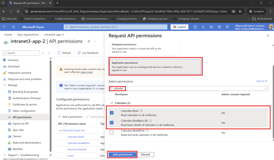Screen dimensions: 274x160
Task: Clear the calendar search box
Action: click(266, 89)
